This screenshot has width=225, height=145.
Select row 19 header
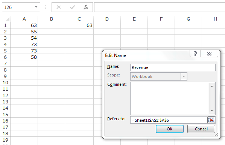[5, 140]
